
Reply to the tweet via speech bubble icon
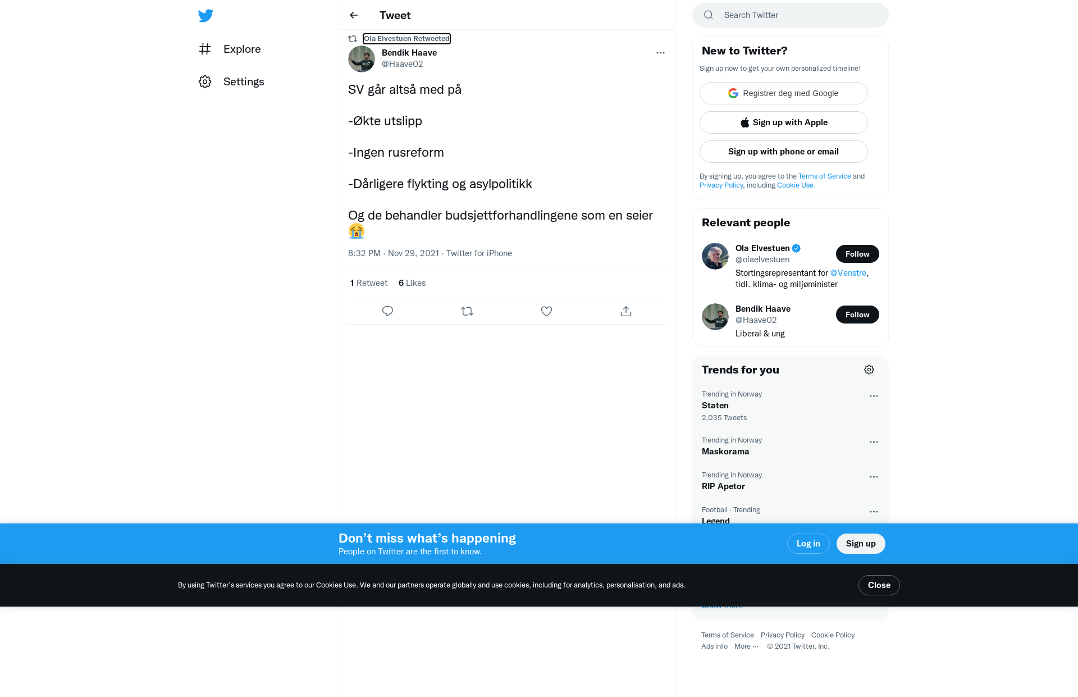[x=387, y=311]
